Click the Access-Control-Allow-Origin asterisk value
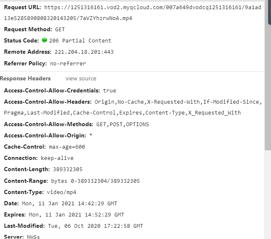Viewport: 271px width, 239px height. point(91,135)
